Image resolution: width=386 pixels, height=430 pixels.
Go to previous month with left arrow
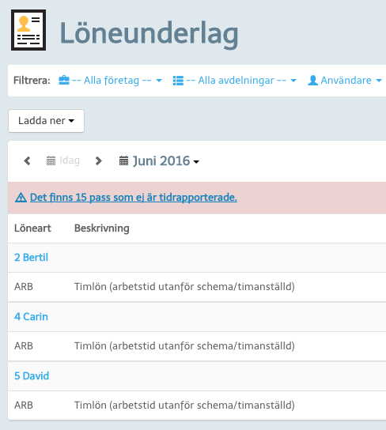coord(27,160)
